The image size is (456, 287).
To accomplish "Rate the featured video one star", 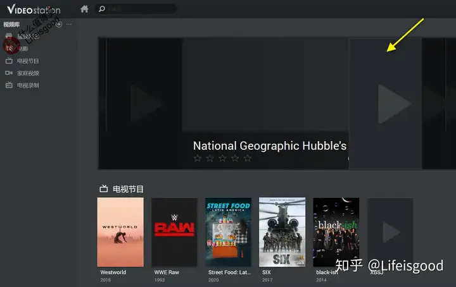I will [198, 159].
